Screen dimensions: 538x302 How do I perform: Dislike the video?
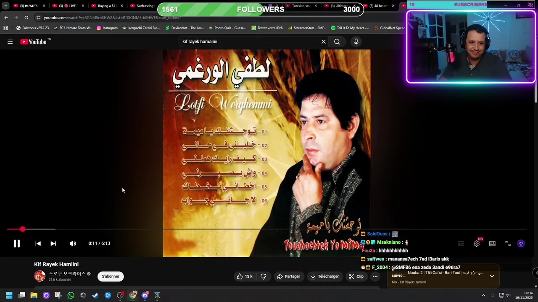(264, 276)
